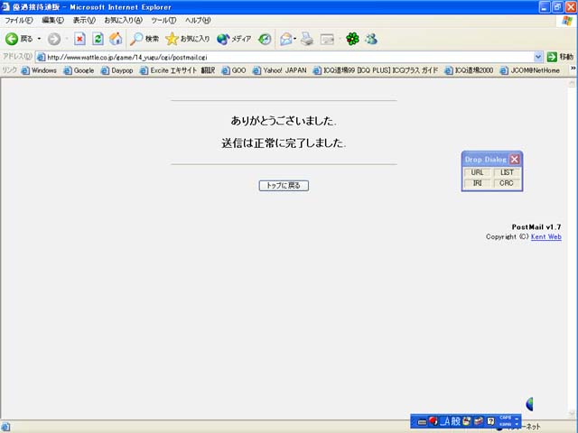This screenshot has width=578, height=433.
Task: Open the JCOM@NetHome link
Action: point(530,70)
